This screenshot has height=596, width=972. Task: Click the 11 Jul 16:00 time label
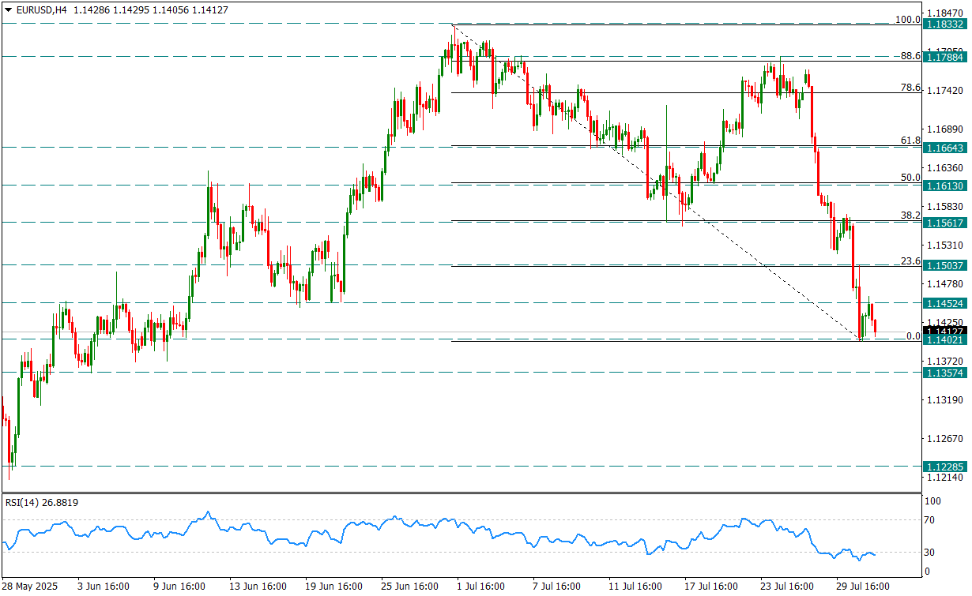pyautogui.click(x=635, y=587)
